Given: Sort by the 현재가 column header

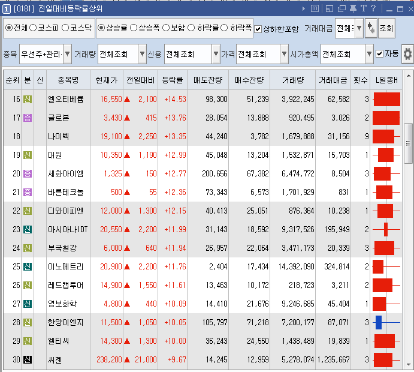Looking at the screenshot, I should [x=107, y=80].
